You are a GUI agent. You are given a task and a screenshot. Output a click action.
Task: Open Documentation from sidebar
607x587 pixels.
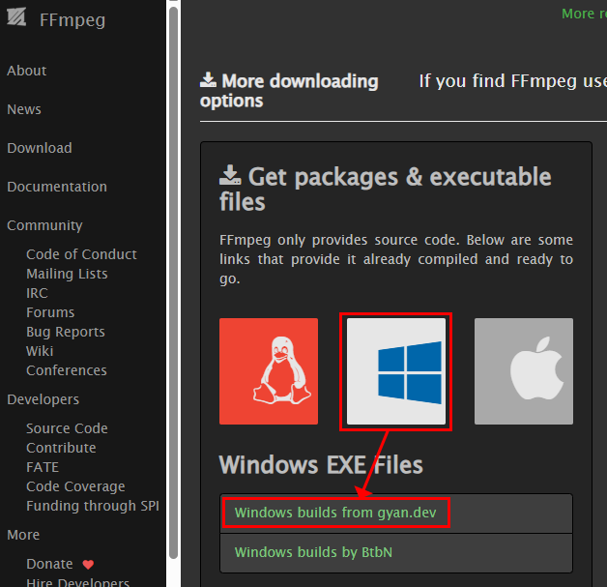click(57, 187)
